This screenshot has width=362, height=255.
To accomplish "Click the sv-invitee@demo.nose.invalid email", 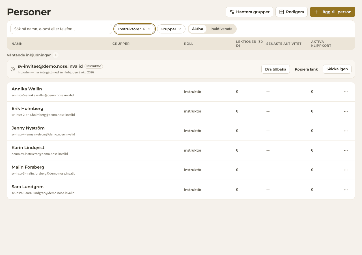I will (x=50, y=66).
